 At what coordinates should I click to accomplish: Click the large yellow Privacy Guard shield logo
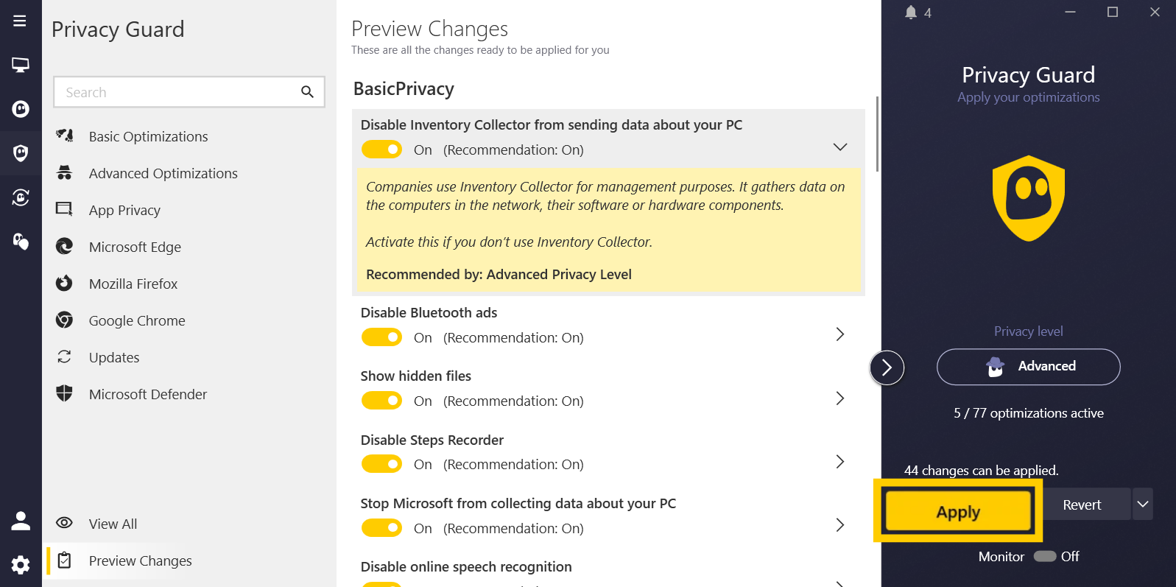[x=1029, y=198]
